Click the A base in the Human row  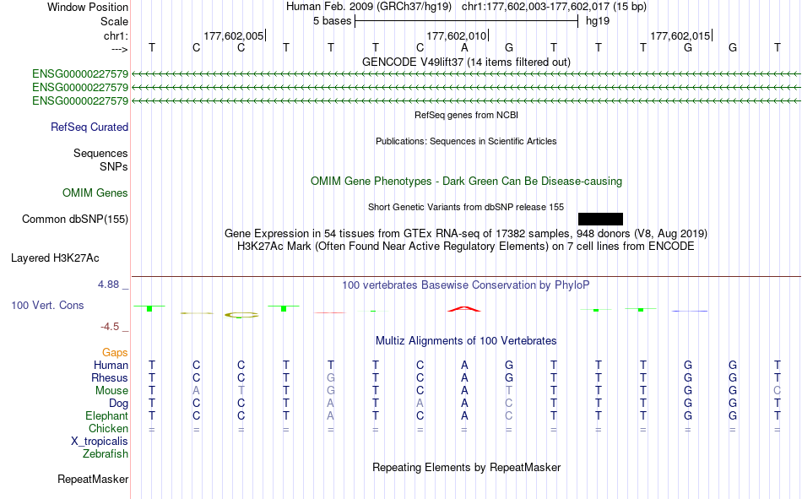[464, 366]
